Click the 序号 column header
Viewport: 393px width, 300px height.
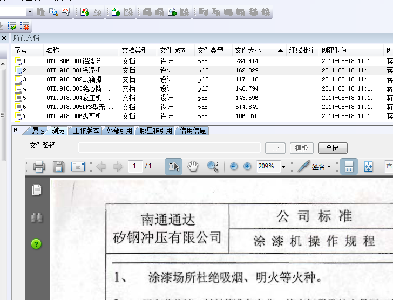tap(28, 50)
